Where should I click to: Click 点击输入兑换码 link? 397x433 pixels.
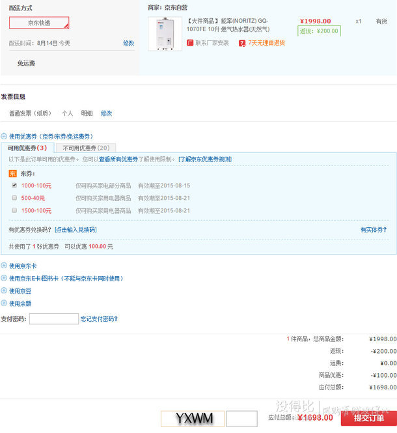pos(75,230)
